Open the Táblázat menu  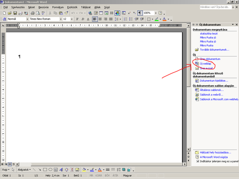coord(86,7)
